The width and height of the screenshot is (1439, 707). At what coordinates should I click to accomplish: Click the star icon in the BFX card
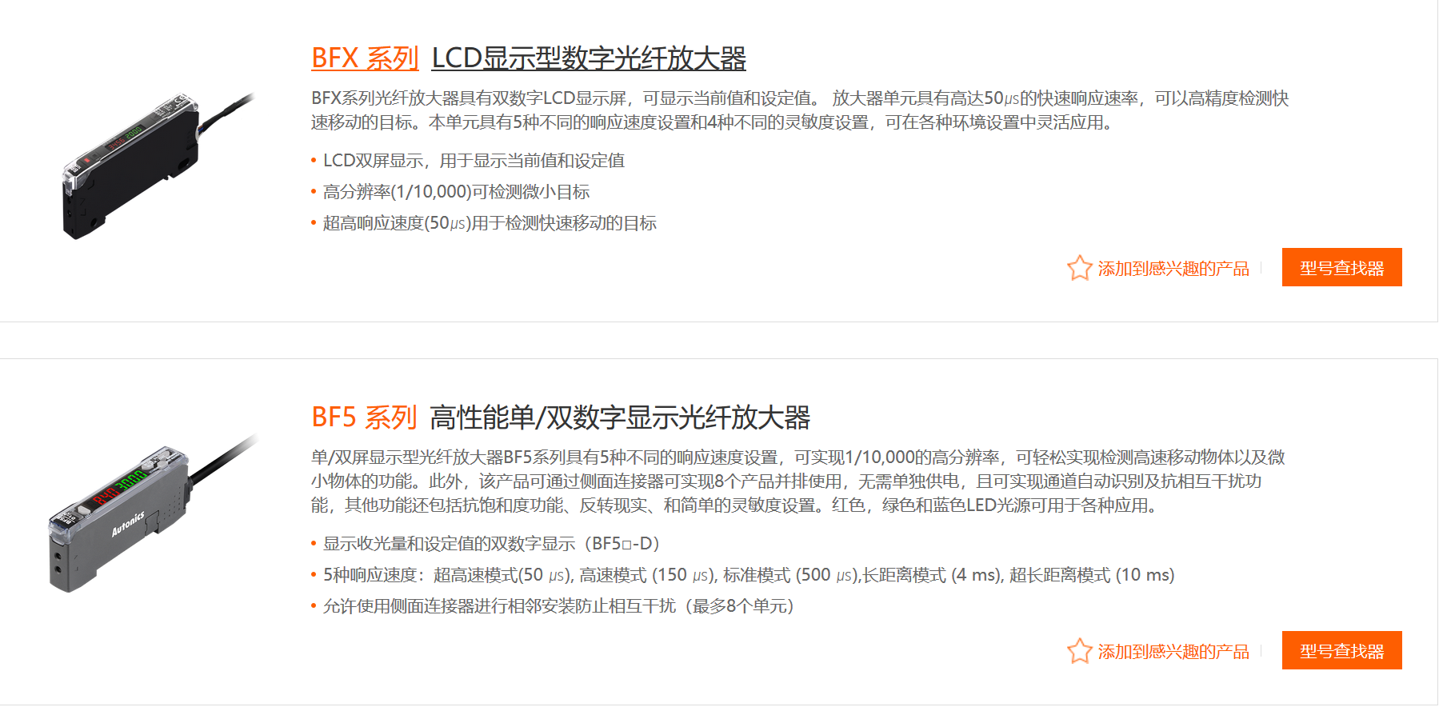[1079, 268]
